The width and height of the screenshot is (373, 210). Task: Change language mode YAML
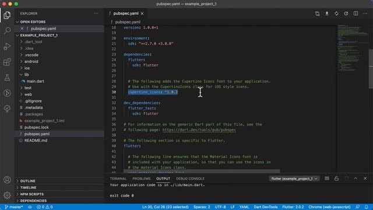coord(244,207)
